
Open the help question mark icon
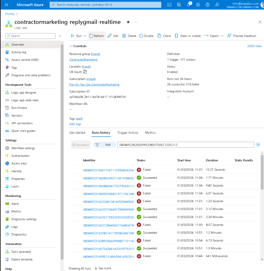208,5
